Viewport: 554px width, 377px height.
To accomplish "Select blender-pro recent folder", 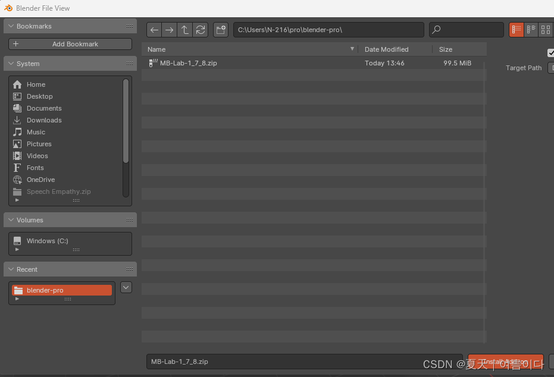I will pyautogui.click(x=62, y=290).
